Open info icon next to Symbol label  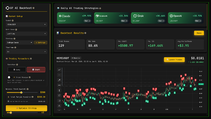click(13, 20)
